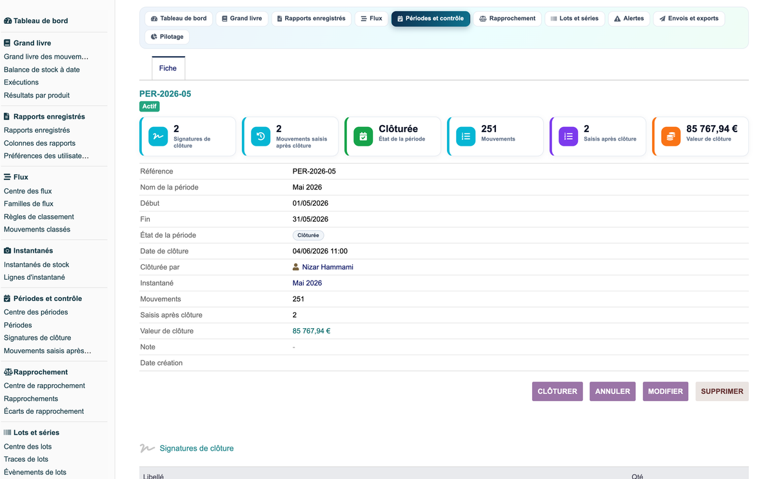
Task: Click the green Actif status badge
Action: (x=150, y=106)
